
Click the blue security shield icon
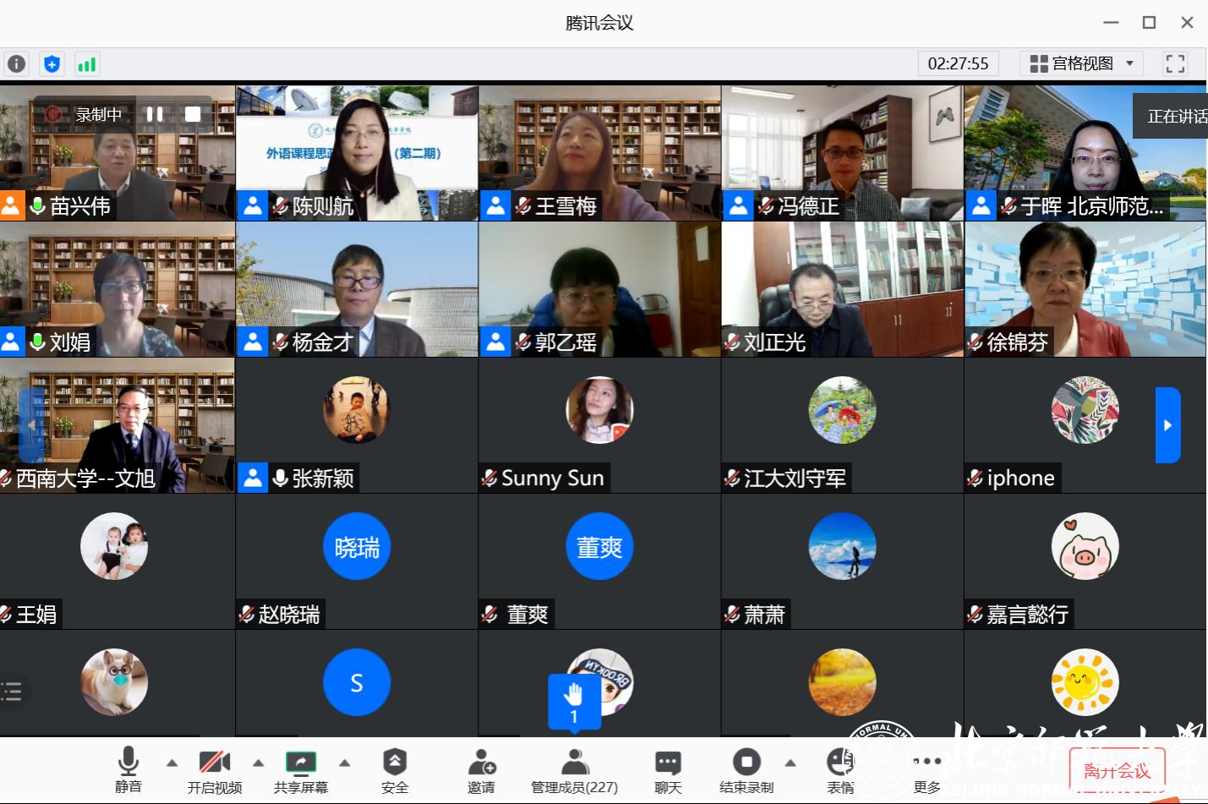point(52,64)
